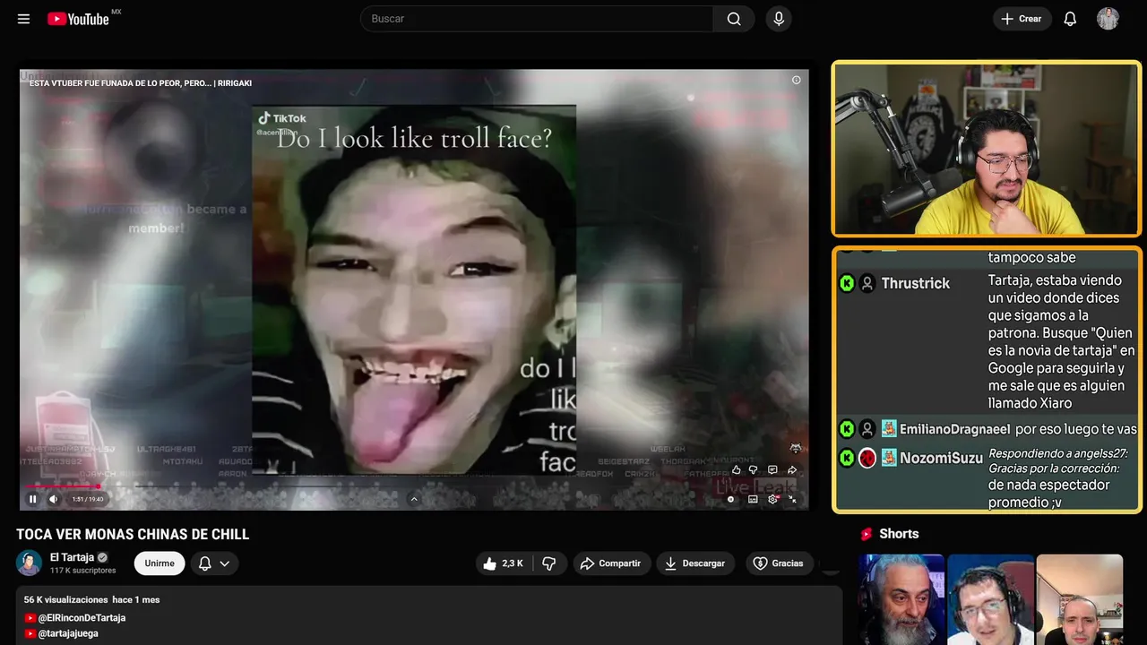Toggle subtitles in player controls

753,499
